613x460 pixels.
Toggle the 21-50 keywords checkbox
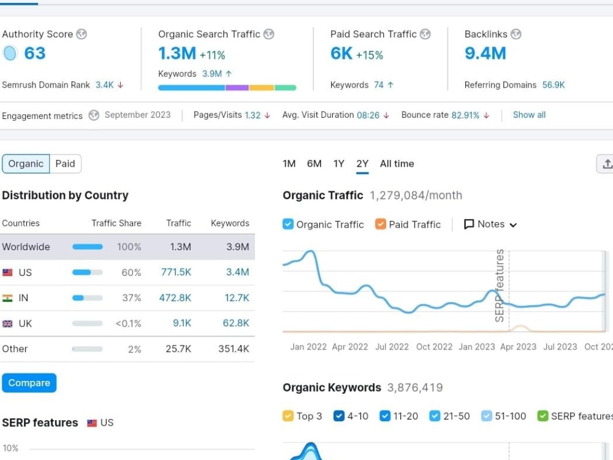point(435,416)
